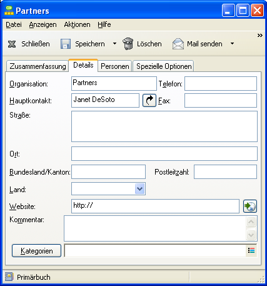
Task: Click the Kommentar scroll up arrow
Action: pos(251,222)
